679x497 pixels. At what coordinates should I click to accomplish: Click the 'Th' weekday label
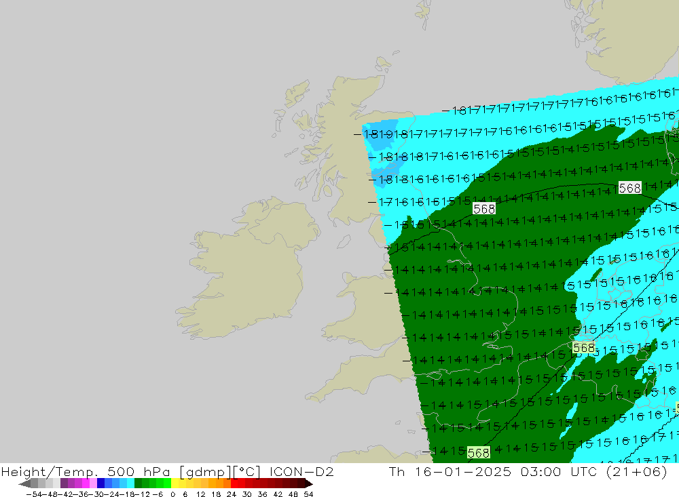(x=397, y=472)
